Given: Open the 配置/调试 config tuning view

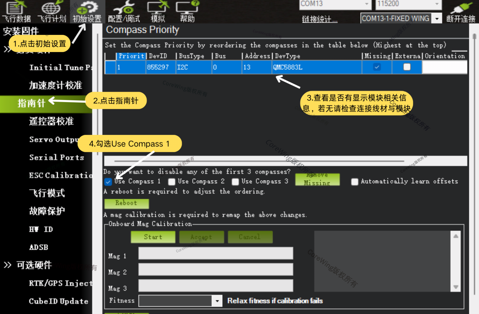Looking at the screenshot, I should (124, 12).
